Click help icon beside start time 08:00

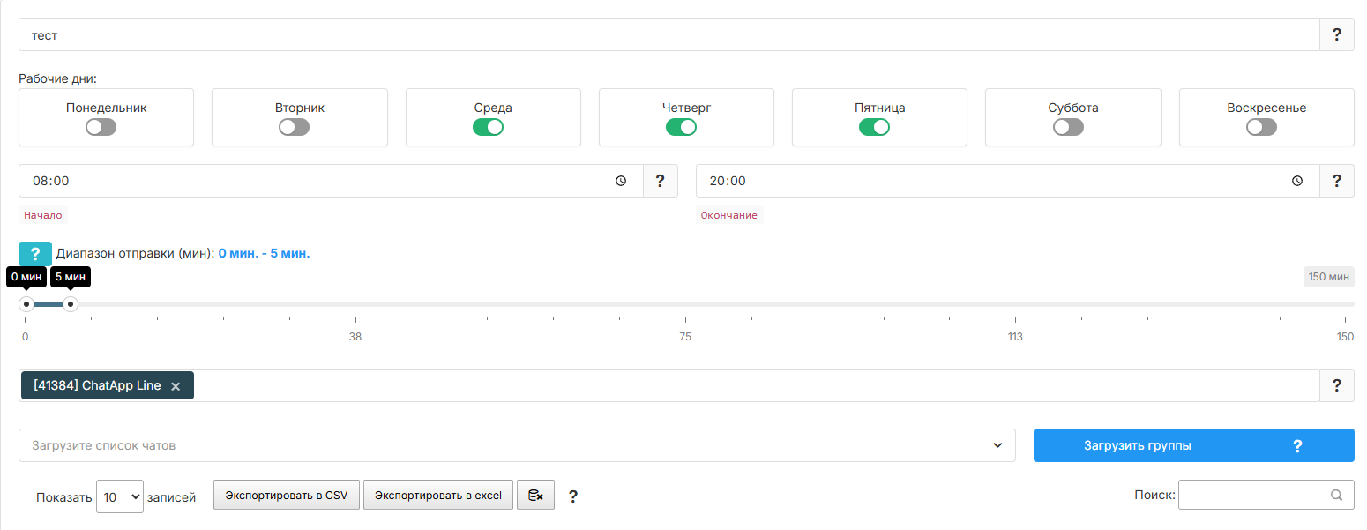tap(660, 181)
